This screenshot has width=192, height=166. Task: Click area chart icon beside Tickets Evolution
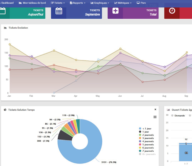5,28
